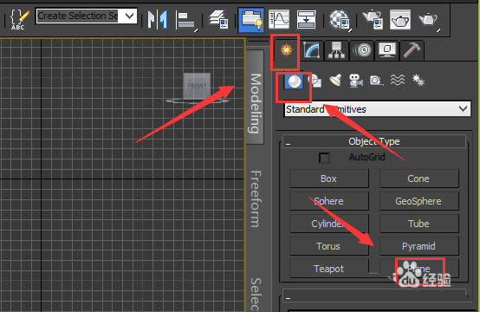Switch to the Create command panel tab
This screenshot has width=480, height=312.
(x=286, y=50)
